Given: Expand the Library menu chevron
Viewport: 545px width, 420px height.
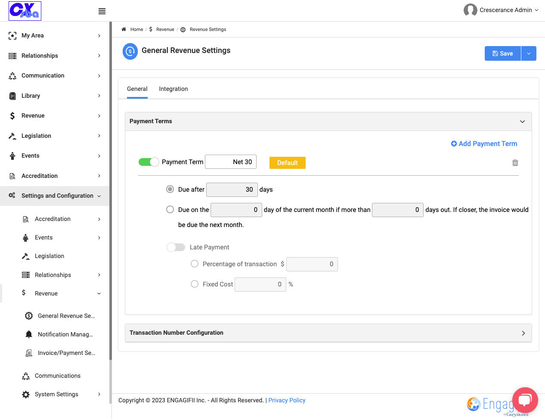Looking at the screenshot, I should coord(99,96).
